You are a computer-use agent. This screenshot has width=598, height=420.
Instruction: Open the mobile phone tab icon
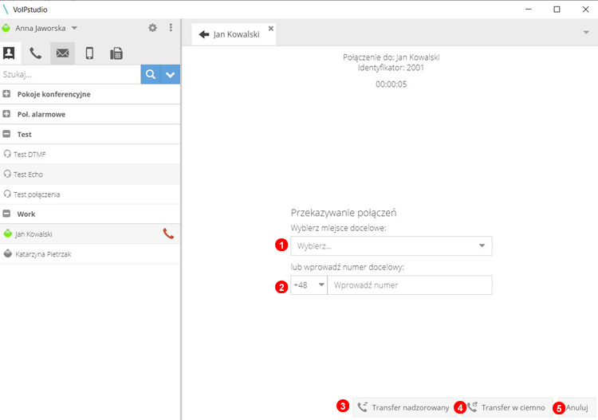tap(89, 53)
